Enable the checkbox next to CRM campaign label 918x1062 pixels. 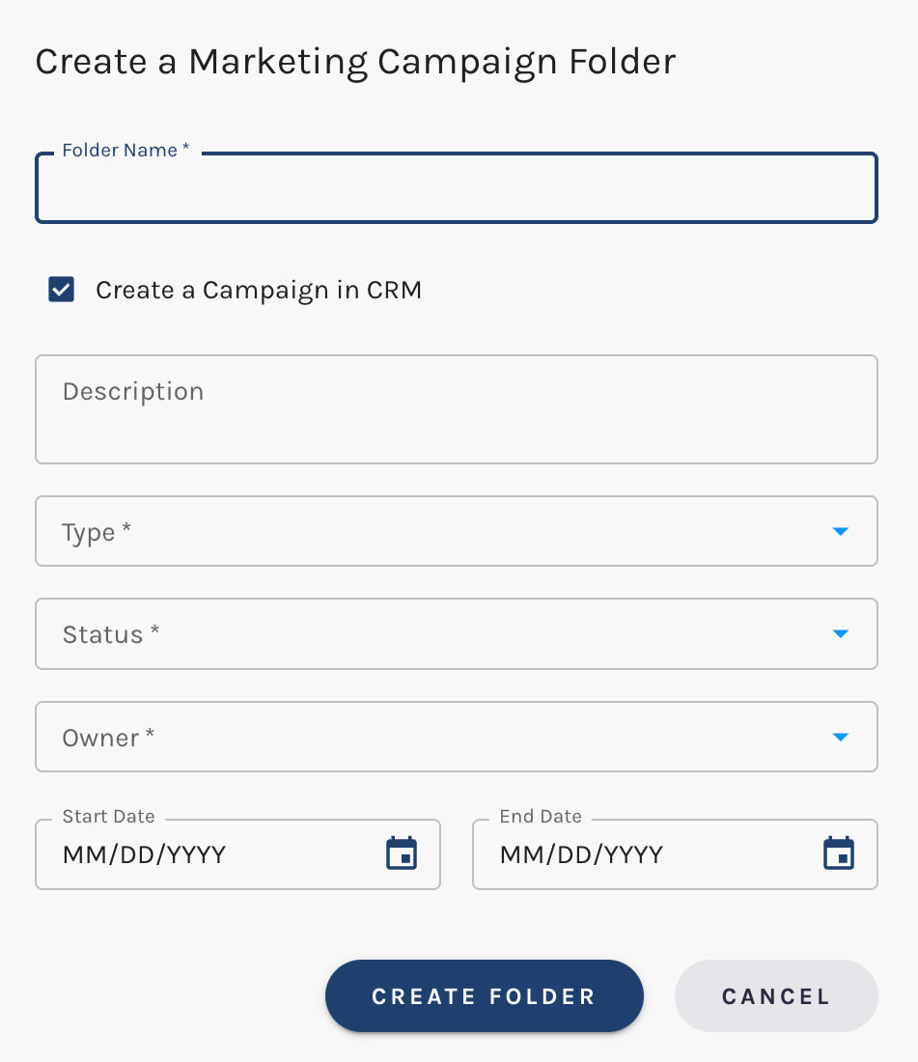coord(61,289)
